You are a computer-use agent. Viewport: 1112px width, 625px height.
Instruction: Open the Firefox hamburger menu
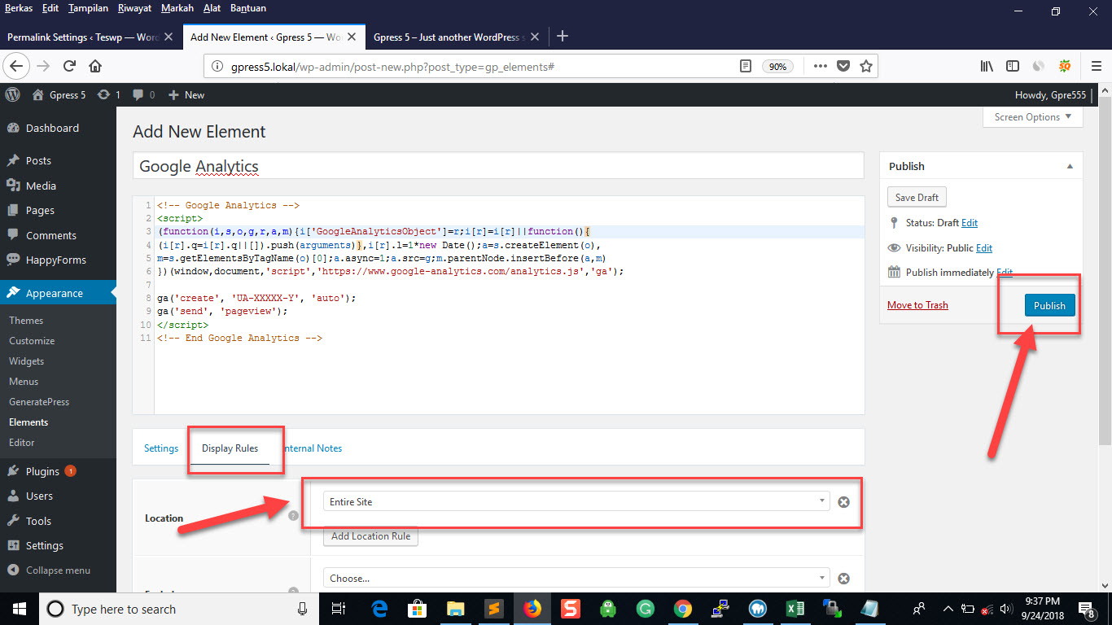pyautogui.click(x=1096, y=67)
